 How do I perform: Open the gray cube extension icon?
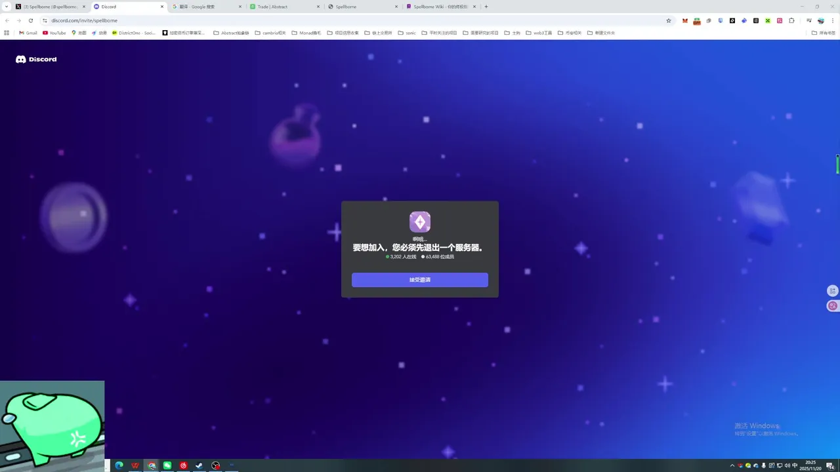pyautogui.click(x=709, y=20)
